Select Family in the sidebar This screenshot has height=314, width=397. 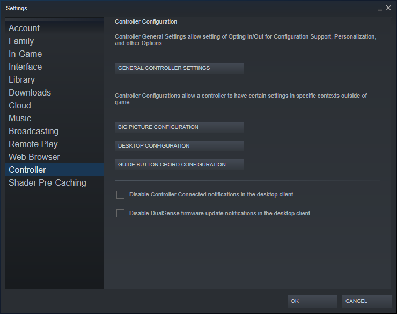pyautogui.click(x=21, y=41)
